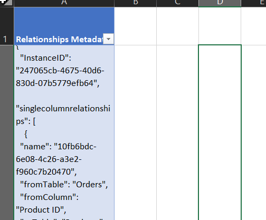Screen dimensions: 266x220
Task: Select empty cell C1
Action: [x=177, y=26]
